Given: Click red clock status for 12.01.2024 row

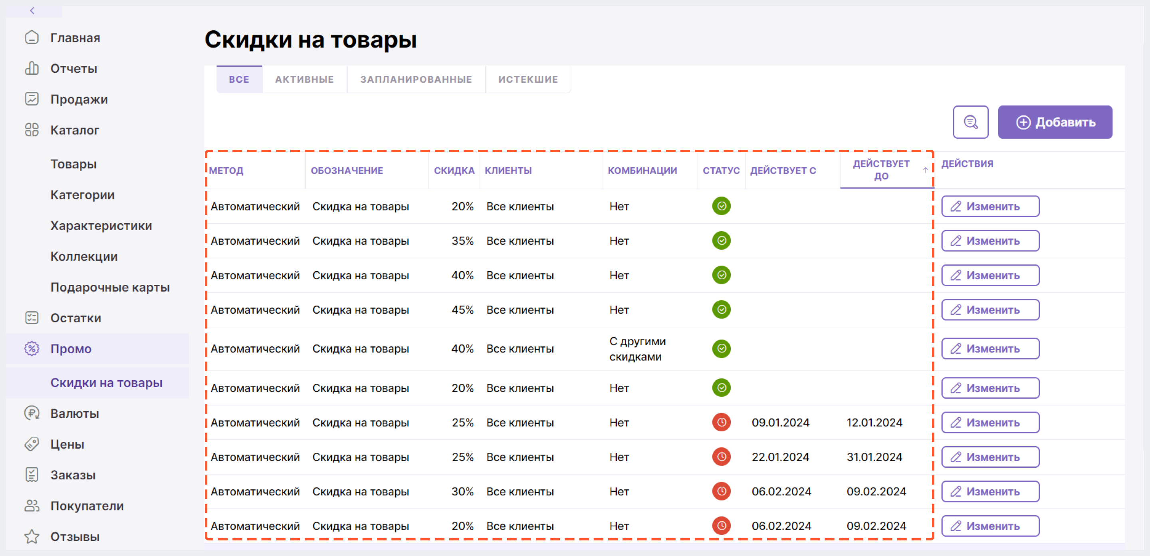Looking at the screenshot, I should point(721,423).
